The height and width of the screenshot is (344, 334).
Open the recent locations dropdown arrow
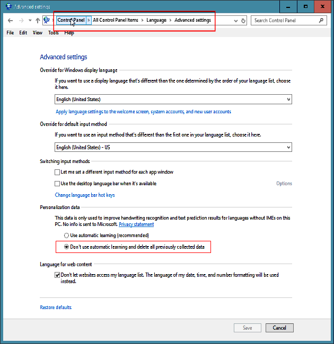[30, 21]
